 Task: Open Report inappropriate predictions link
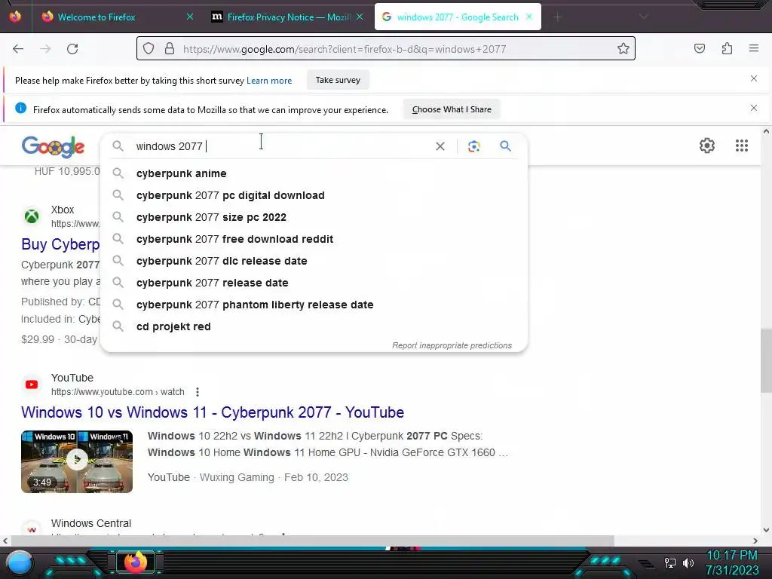452,345
